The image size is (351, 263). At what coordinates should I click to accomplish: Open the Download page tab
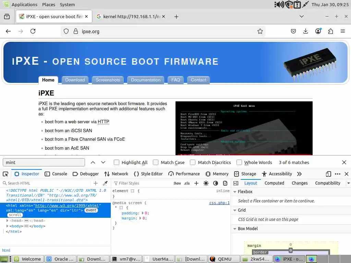pyautogui.click(x=75, y=80)
